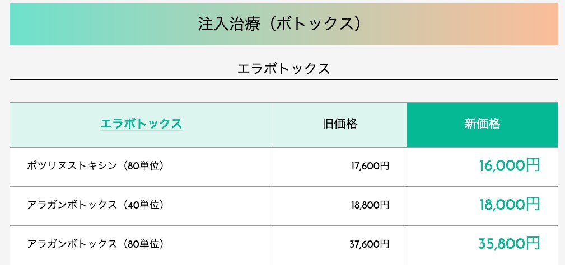This screenshot has height=265, width=565.
Task: Click the old price 18,800円
Action: pyautogui.click(x=370, y=205)
